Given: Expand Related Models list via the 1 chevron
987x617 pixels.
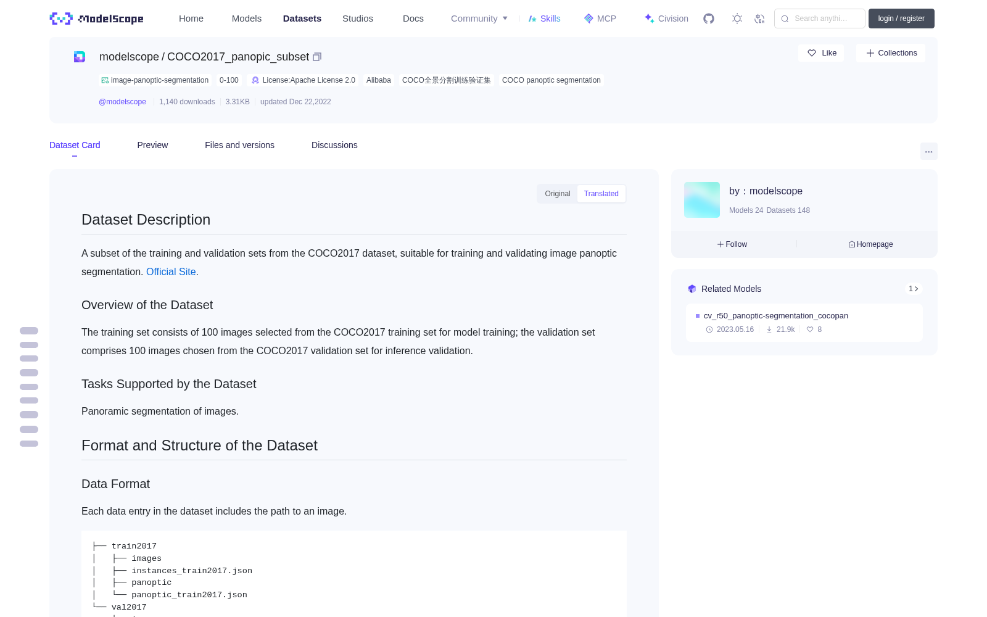Looking at the screenshot, I should [x=914, y=289].
